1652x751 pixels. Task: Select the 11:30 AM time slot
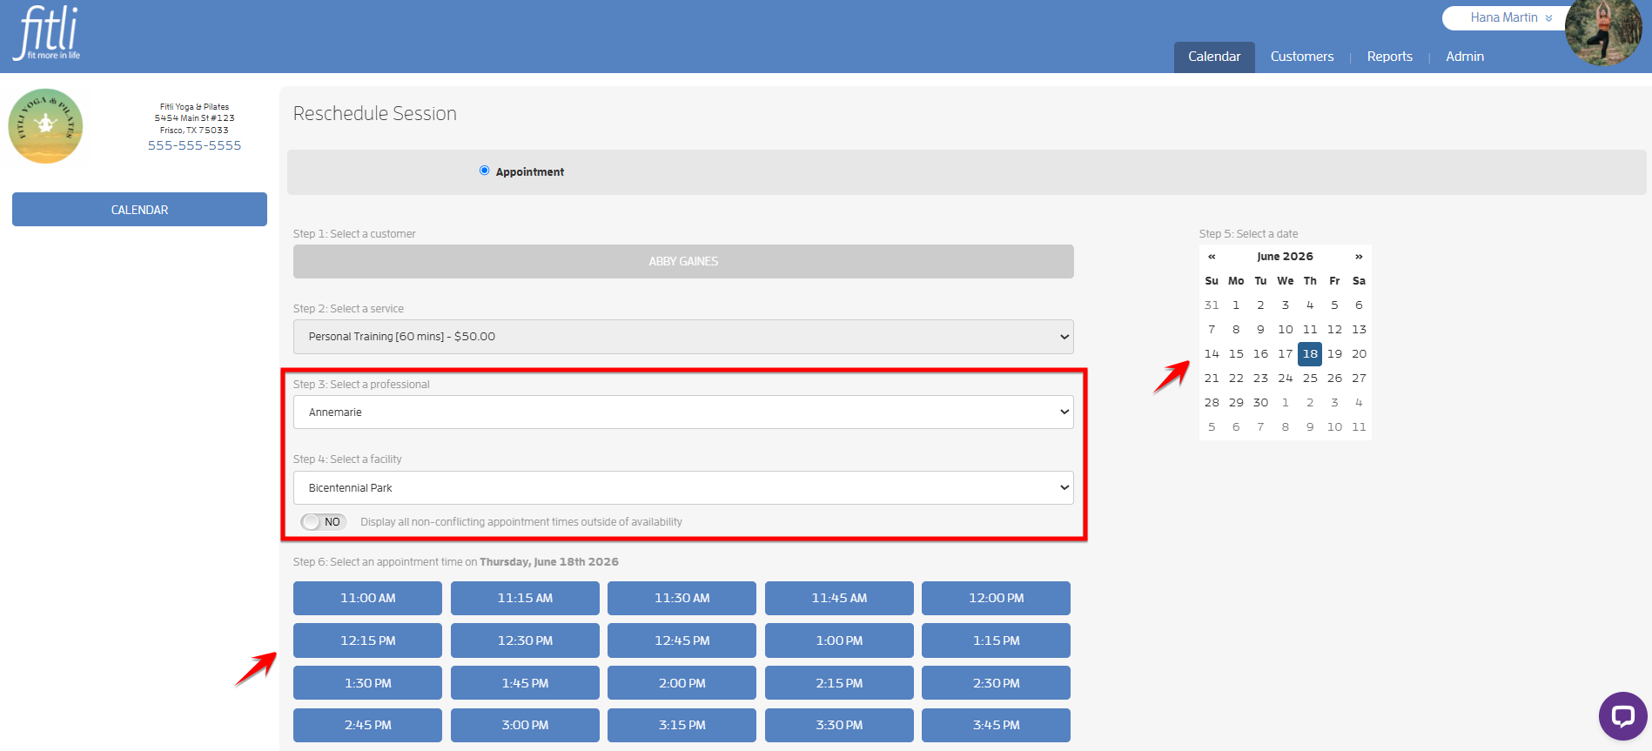coord(682,598)
